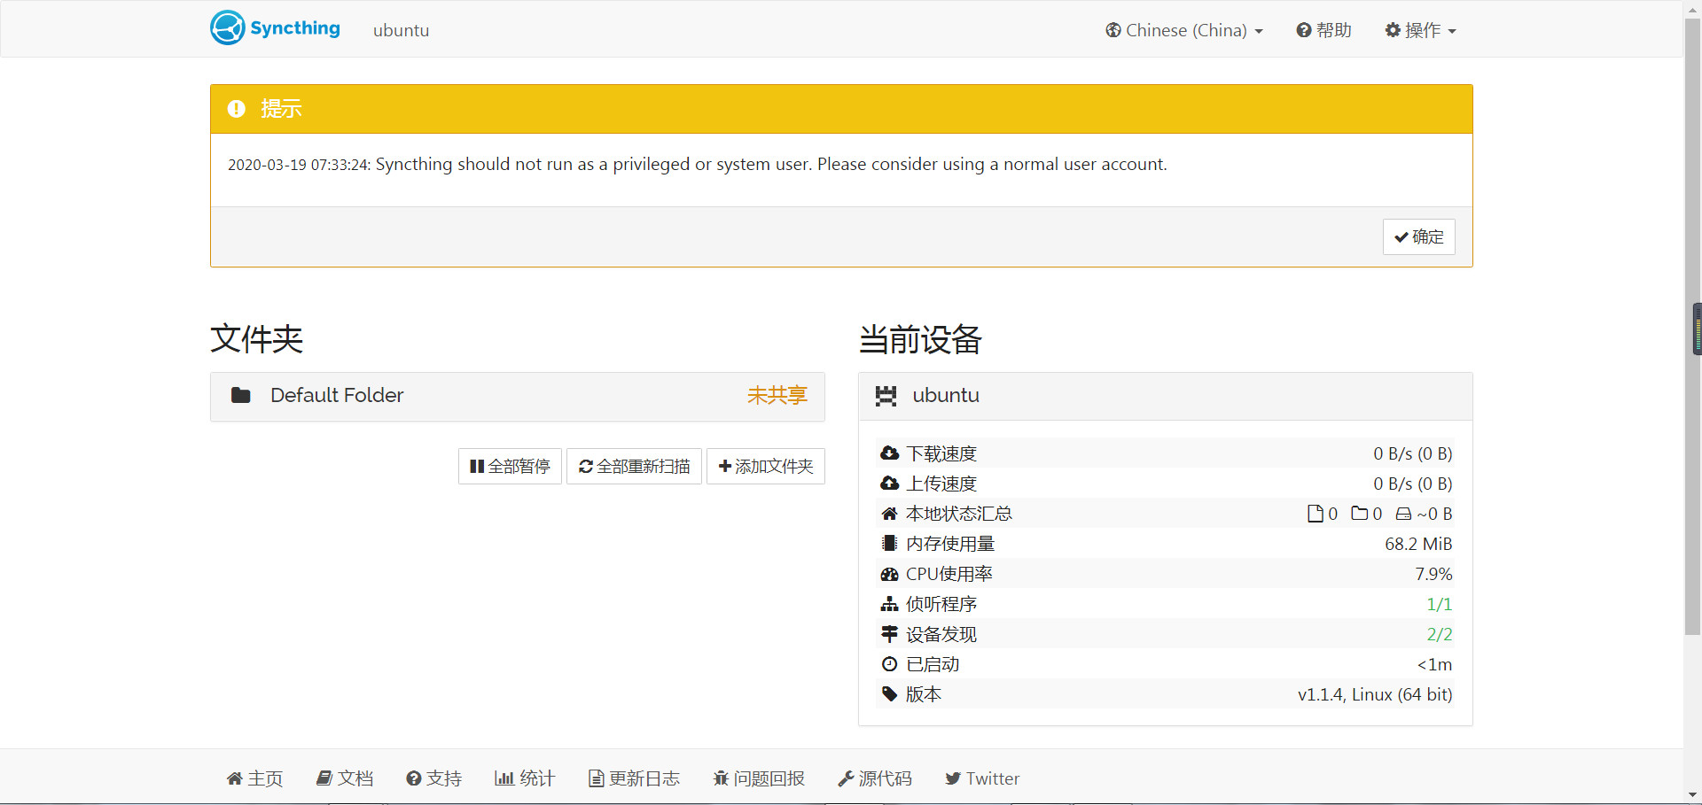Click the home icon beside 本地状态汇总
This screenshot has width=1702, height=805.
pos(889,514)
